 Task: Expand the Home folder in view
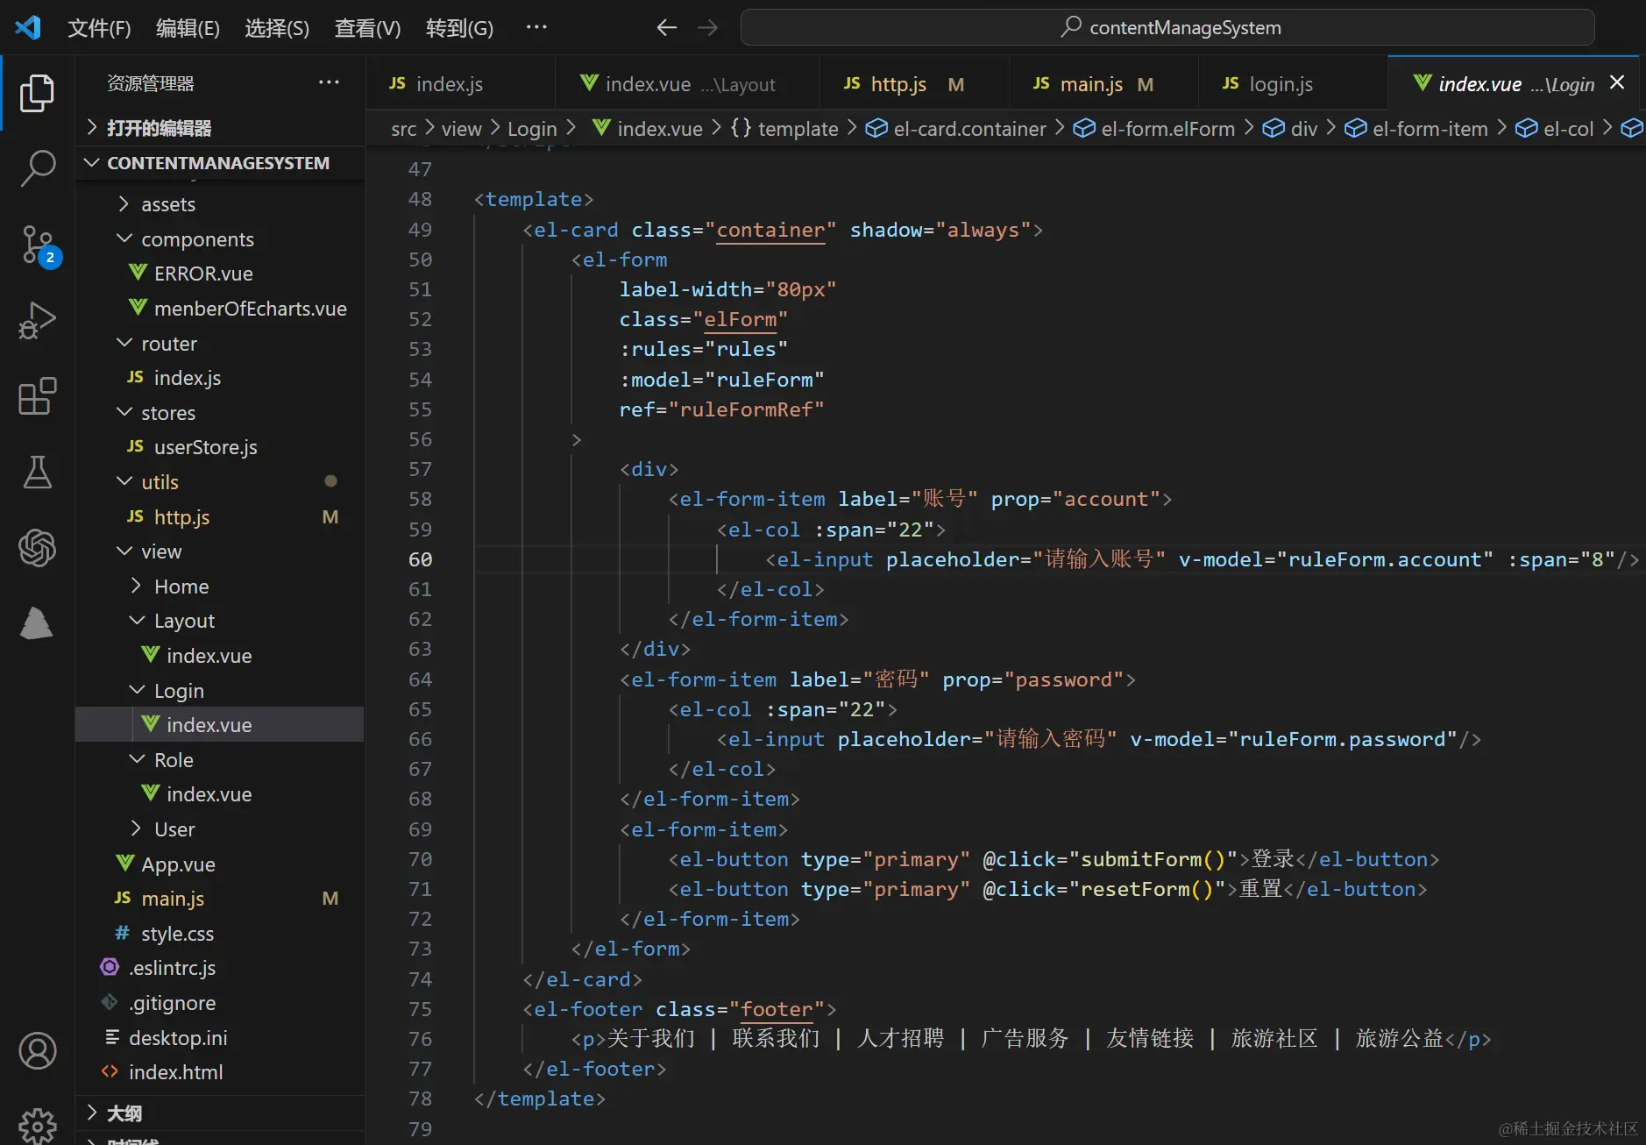pyautogui.click(x=181, y=587)
